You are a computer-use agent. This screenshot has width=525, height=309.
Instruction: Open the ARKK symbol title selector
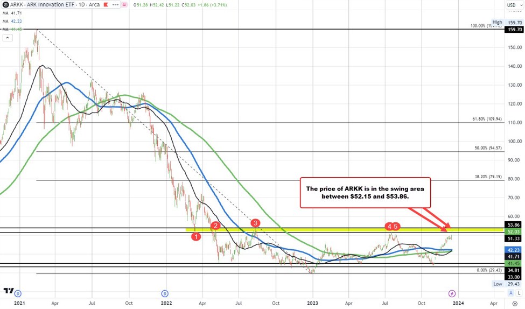point(51,5)
